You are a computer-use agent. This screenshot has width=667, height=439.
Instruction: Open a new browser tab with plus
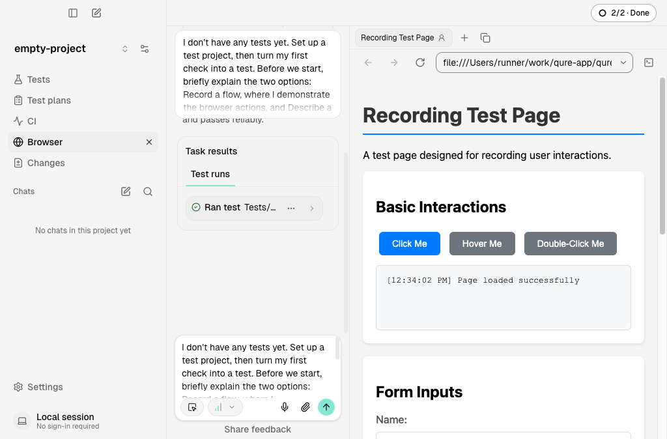coord(464,38)
